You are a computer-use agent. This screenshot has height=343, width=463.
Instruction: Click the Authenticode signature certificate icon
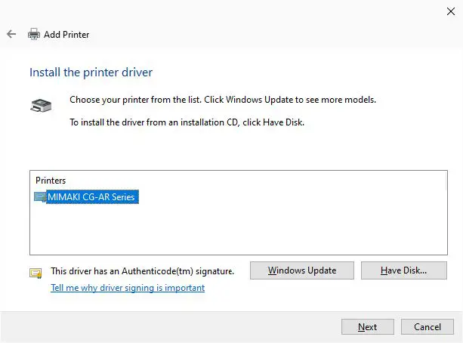click(x=35, y=273)
